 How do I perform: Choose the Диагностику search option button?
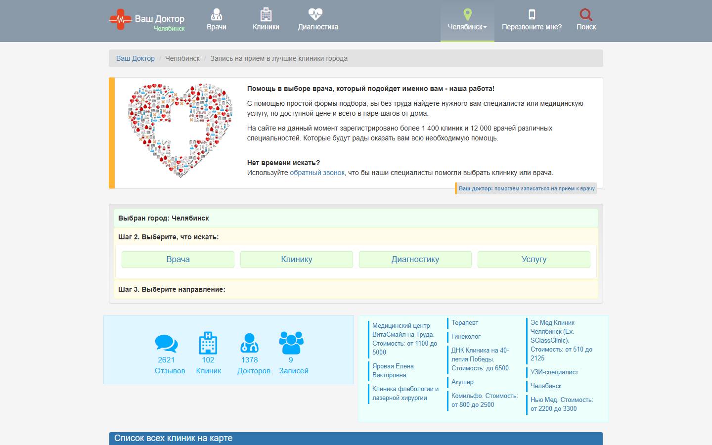coord(415,259)
